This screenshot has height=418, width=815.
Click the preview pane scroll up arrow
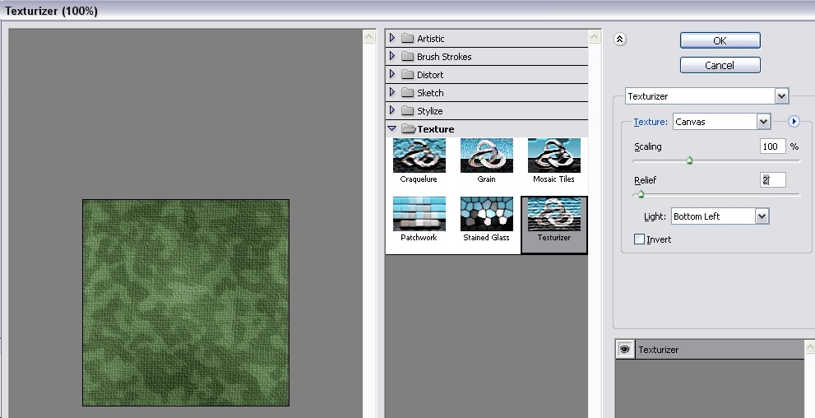(368, 37)
